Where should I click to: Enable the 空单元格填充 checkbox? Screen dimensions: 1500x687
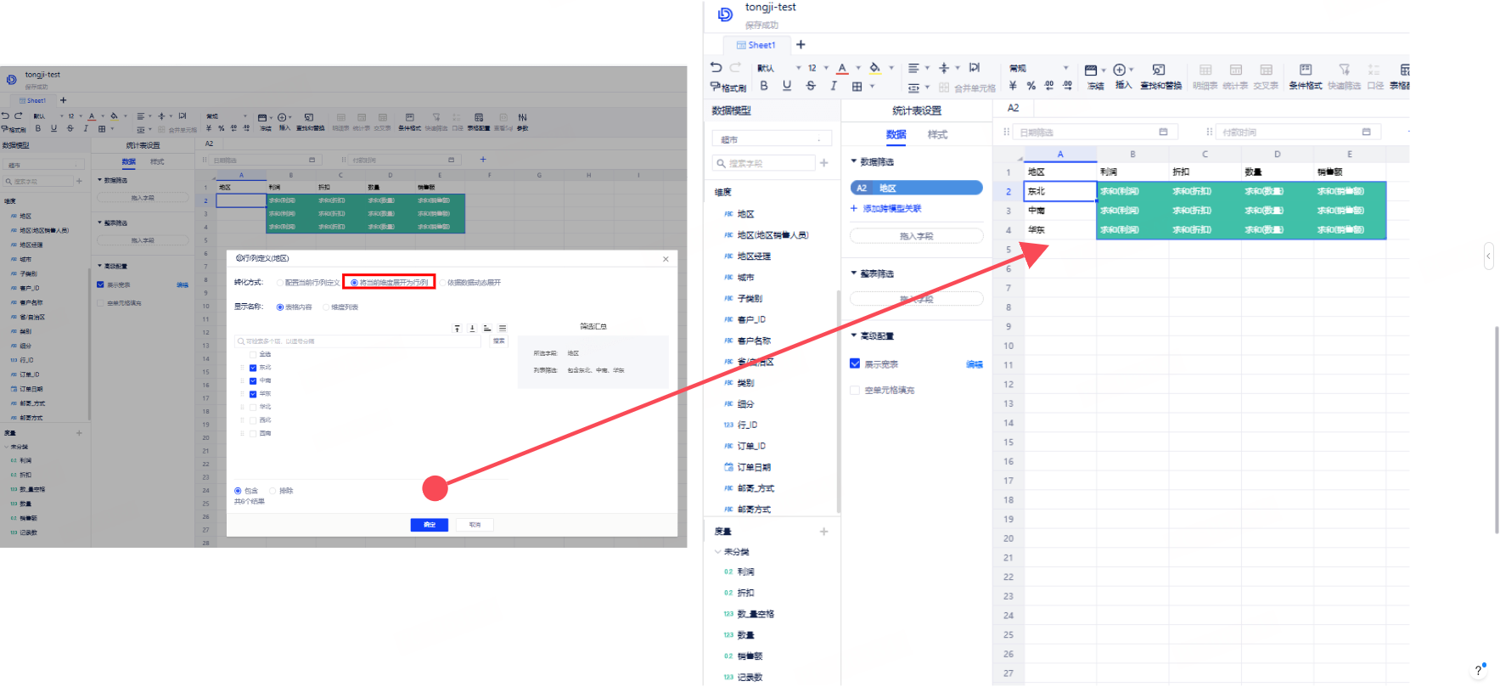pyautogui.click(x=855, y=390)
